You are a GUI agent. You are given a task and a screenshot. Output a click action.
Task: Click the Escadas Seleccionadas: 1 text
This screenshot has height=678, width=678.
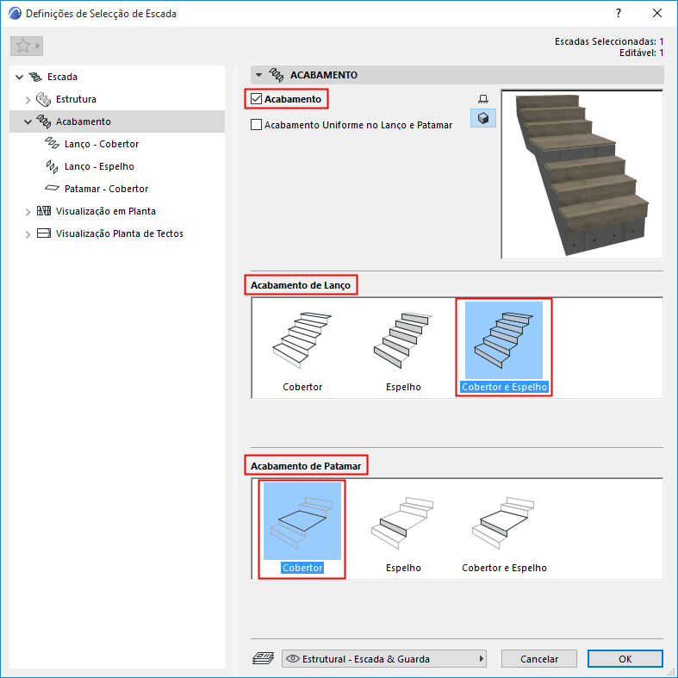609,41
